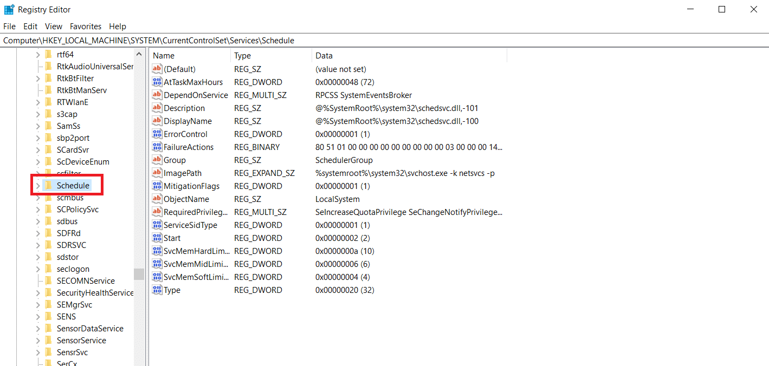Open the Edit menu
Image resolution: width=769 pixels, height=366 pixels.
(x=30, y=26)
